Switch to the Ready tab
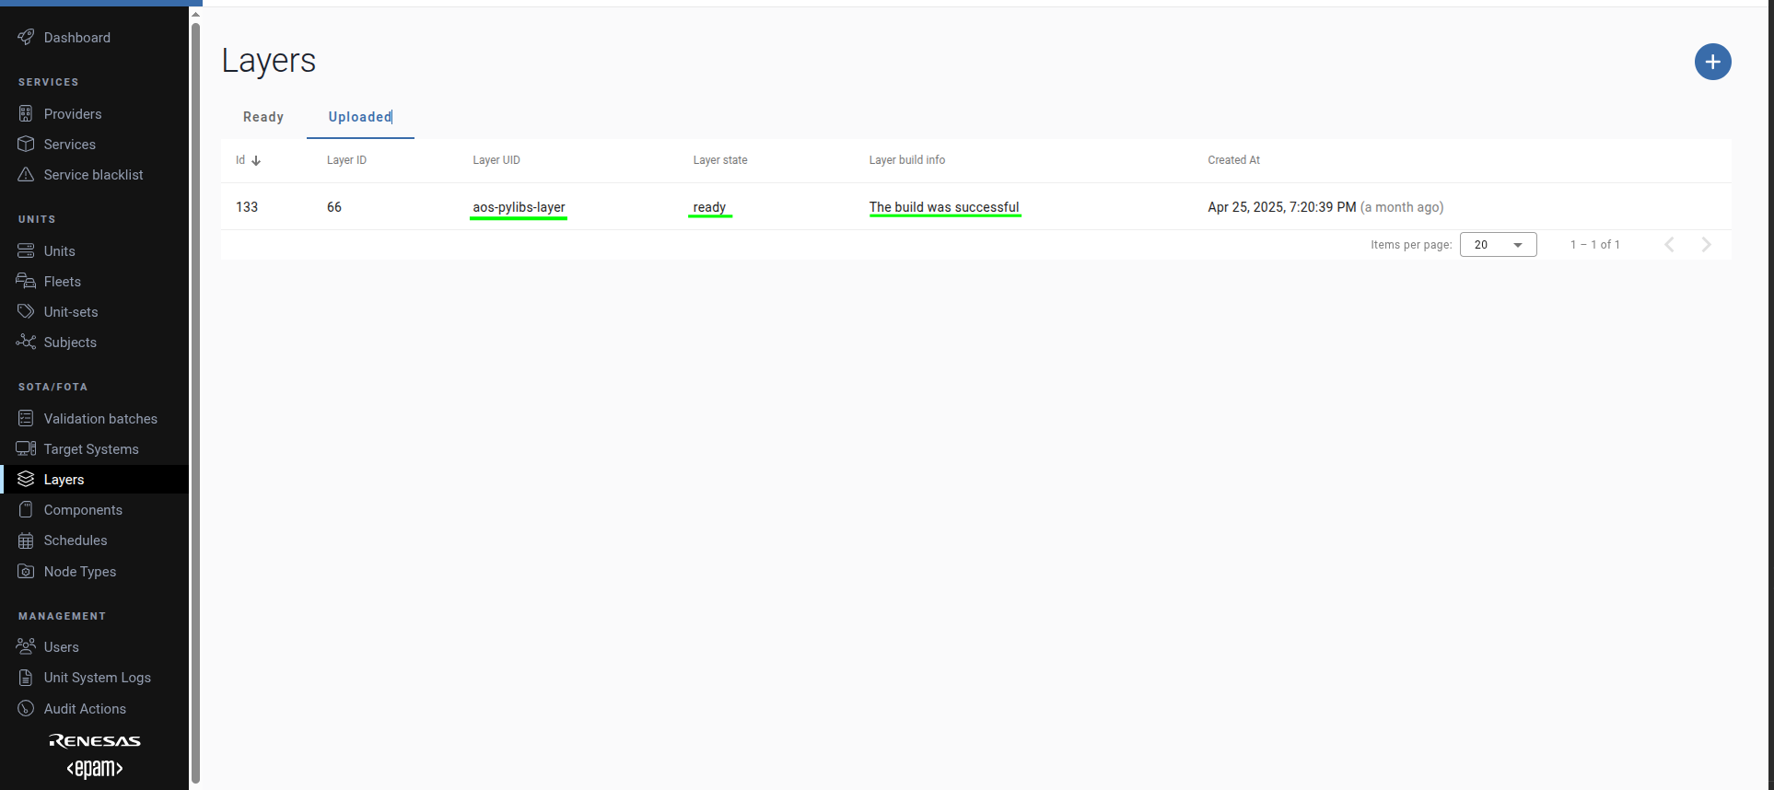Image resolution: width=1774 pixels, height=790 pixels. (x=263, y=117)
